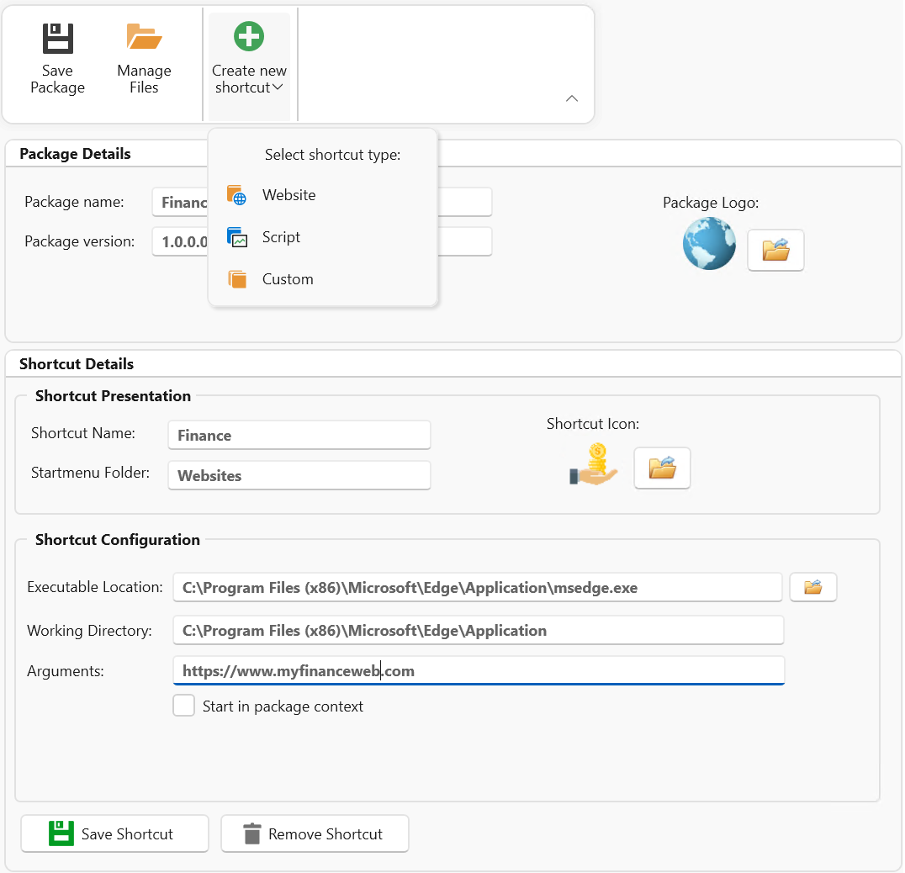905x873 pixels.
Task: Browse for a new shortcut icon
Action: (662, 468)
